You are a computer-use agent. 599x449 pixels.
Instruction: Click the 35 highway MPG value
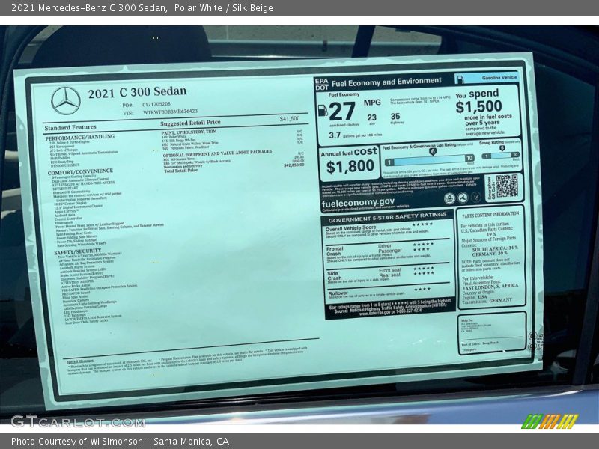tap(395, 117)
